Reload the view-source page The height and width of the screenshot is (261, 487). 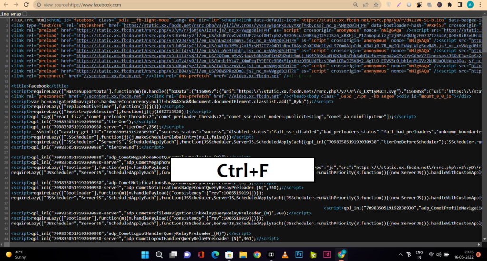[27, 5]
